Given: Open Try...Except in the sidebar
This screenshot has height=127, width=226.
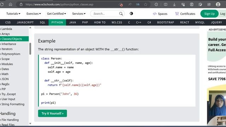Looking at the screenshot, I should click(14, 94).
